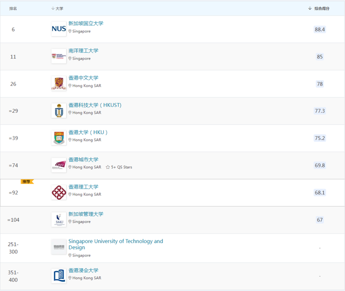Open the 新加坡国立大学 link
The image size is (345, 291).
[x=86, y=23]
